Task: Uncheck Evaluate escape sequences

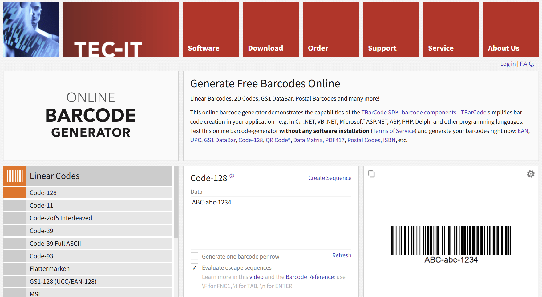Action: 194,267
